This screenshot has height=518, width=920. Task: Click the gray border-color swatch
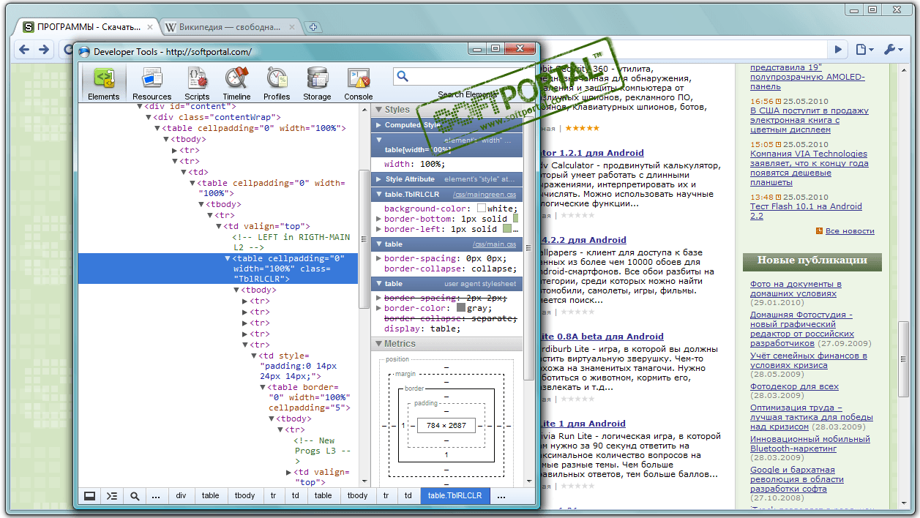tap(461, 308)
